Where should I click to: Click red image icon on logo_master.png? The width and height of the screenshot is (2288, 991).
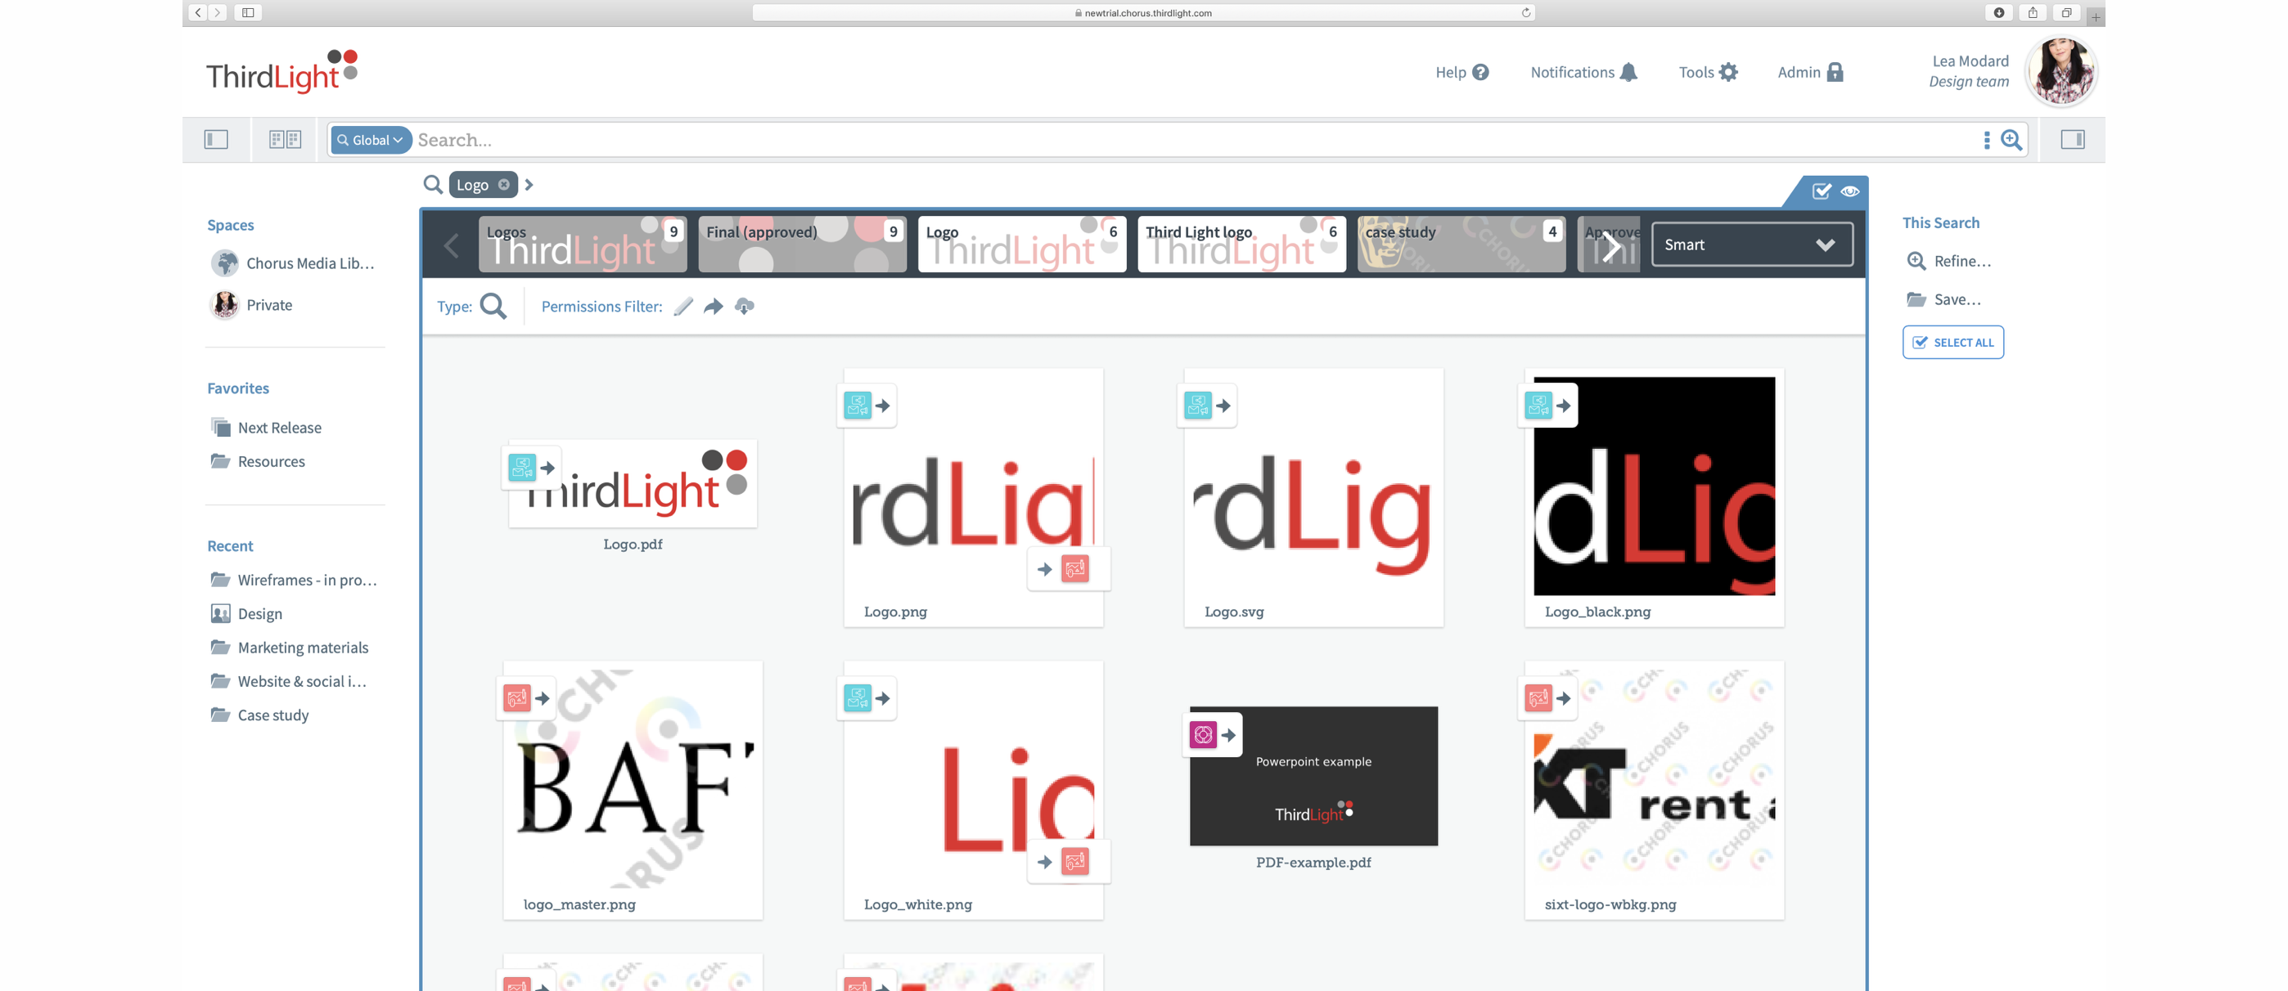click(516, 698)
